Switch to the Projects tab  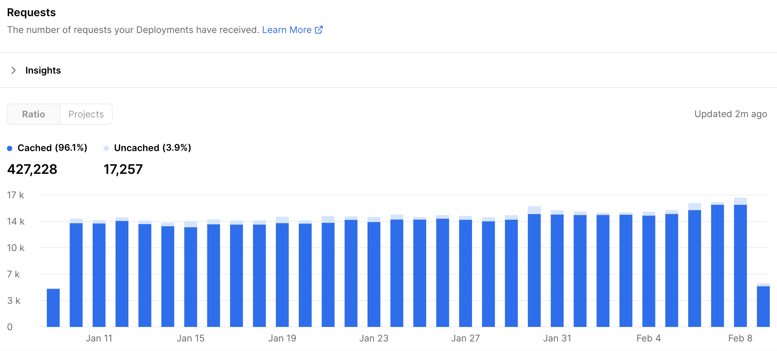(86, 114)
